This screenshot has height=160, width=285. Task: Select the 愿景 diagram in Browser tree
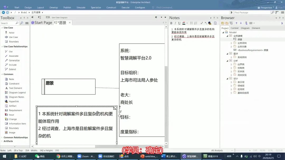pyautogui.click(x=240, y=39)
